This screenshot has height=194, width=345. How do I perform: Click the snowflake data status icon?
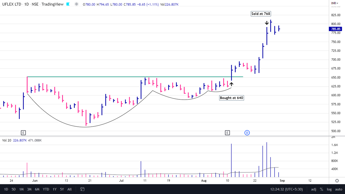76,4
